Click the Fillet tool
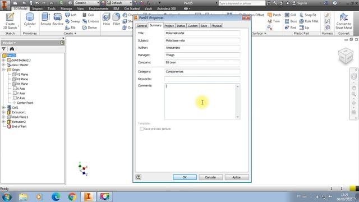Viewport: 359px width, 202px height. [x=116, y=19]
